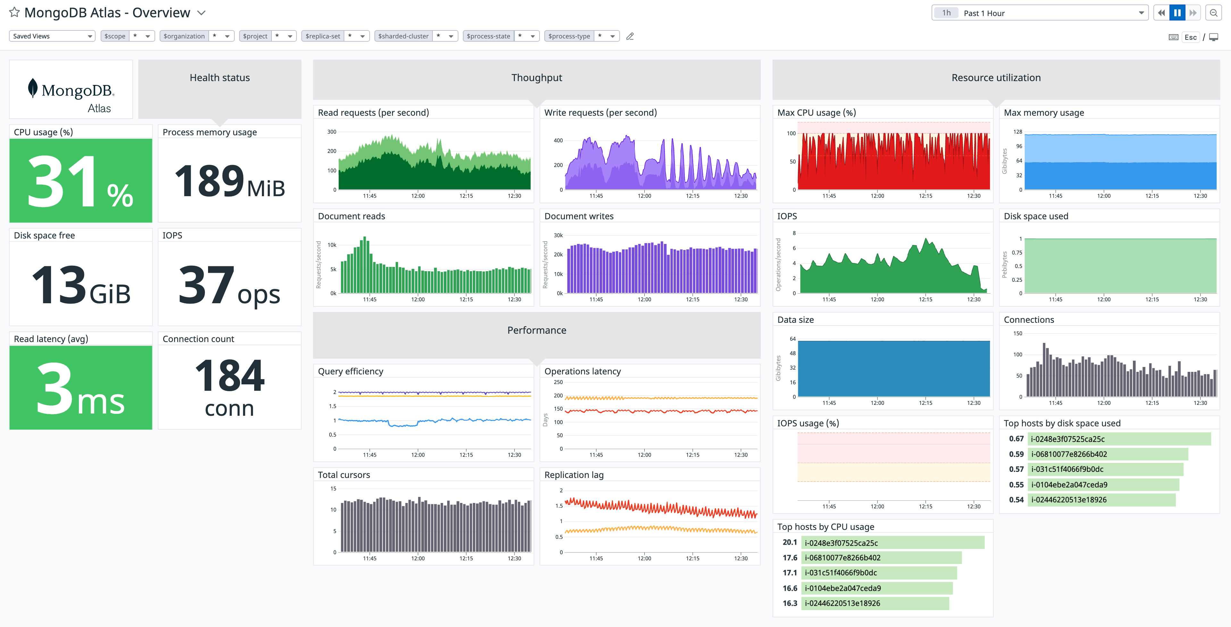Click the pencil icon to edit template variables
1231x627 pixels.
point(630,36)
